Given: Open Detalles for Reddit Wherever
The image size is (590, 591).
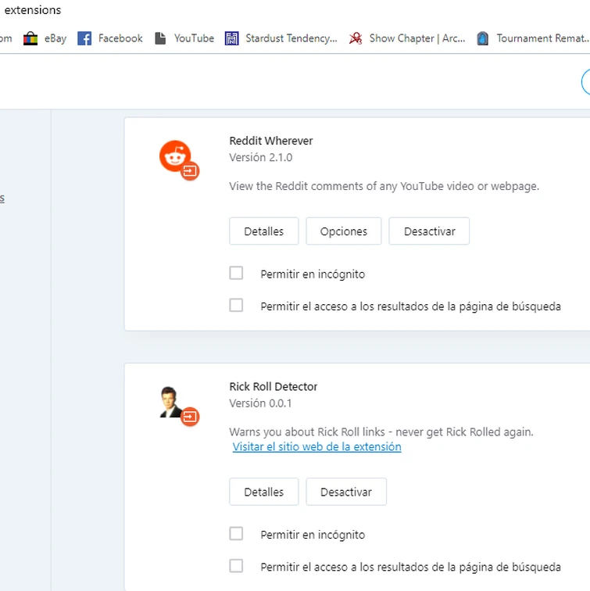Looking at the screenshot, I should (x=263, y=231).
